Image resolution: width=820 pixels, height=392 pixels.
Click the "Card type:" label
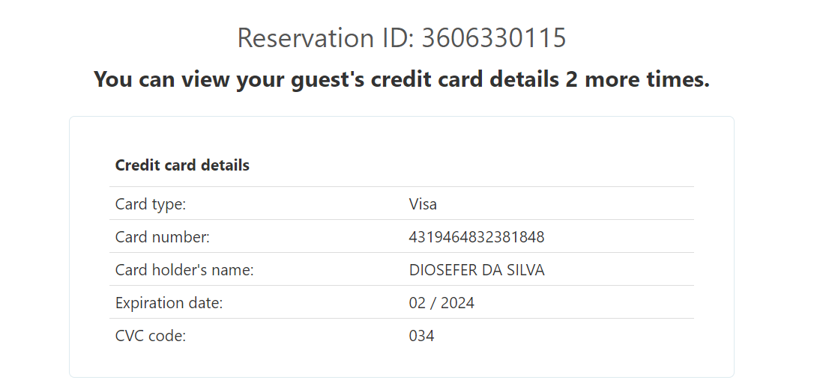(150, 203)
